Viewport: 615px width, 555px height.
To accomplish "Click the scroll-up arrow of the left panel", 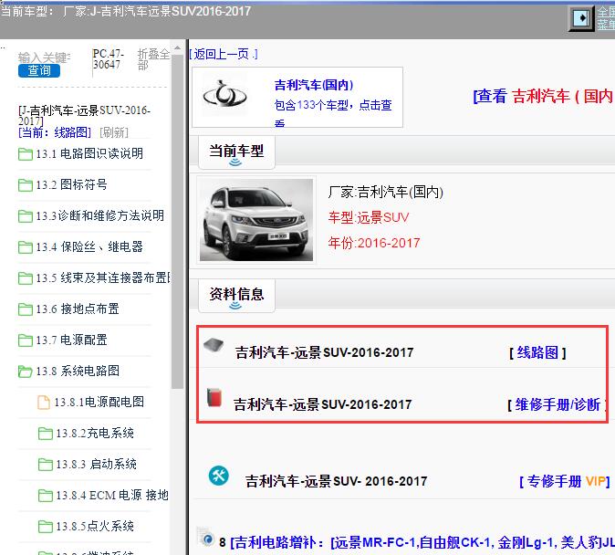I will [x=178, y=47].
